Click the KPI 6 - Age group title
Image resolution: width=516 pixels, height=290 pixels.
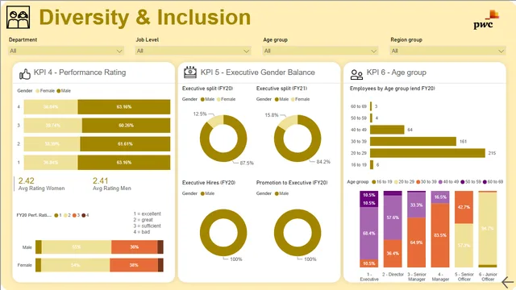397,72
